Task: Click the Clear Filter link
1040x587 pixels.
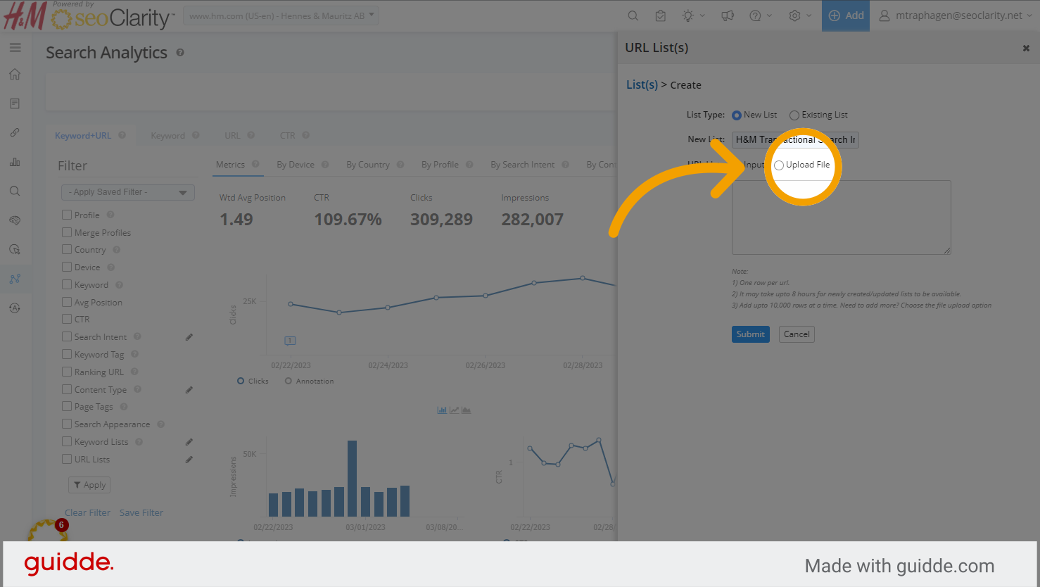Action: tap(87, 512)
